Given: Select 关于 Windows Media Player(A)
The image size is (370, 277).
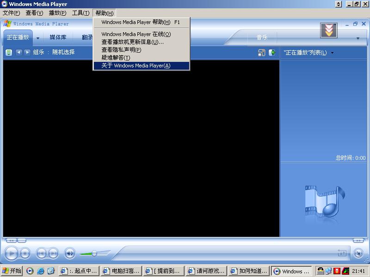Looking at the screenshot, I should (142, 66).
